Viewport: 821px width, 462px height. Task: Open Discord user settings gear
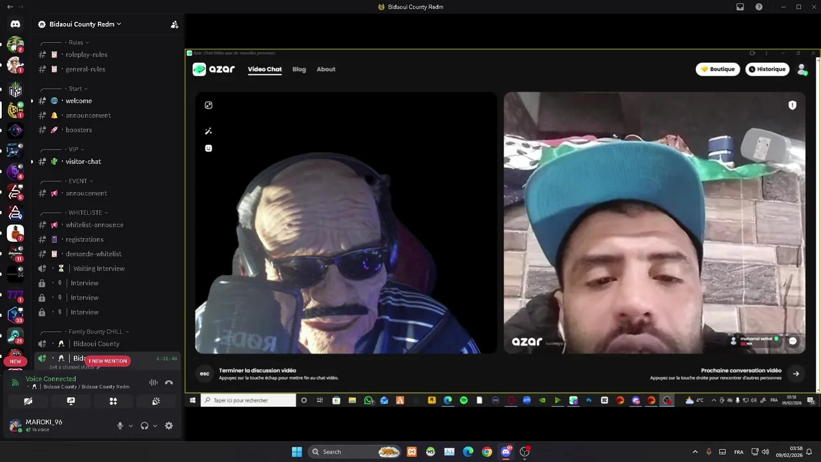tap(169, 425)
